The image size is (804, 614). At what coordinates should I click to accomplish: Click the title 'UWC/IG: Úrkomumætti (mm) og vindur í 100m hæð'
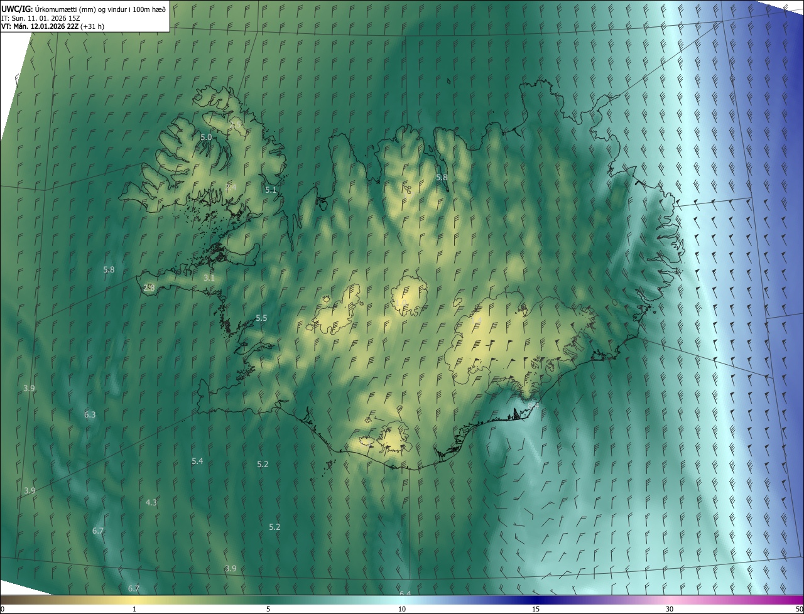click(84, 9)
